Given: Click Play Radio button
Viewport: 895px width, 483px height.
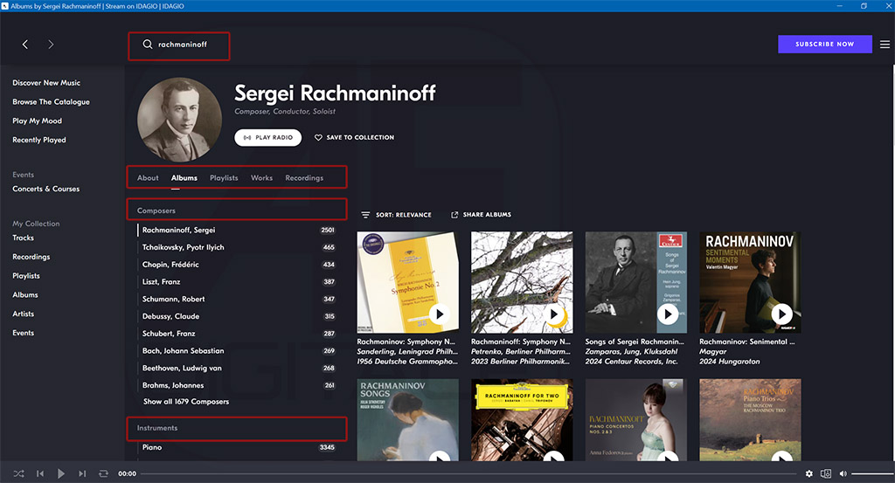Looking at the screenshot, I should click(267, 137).
